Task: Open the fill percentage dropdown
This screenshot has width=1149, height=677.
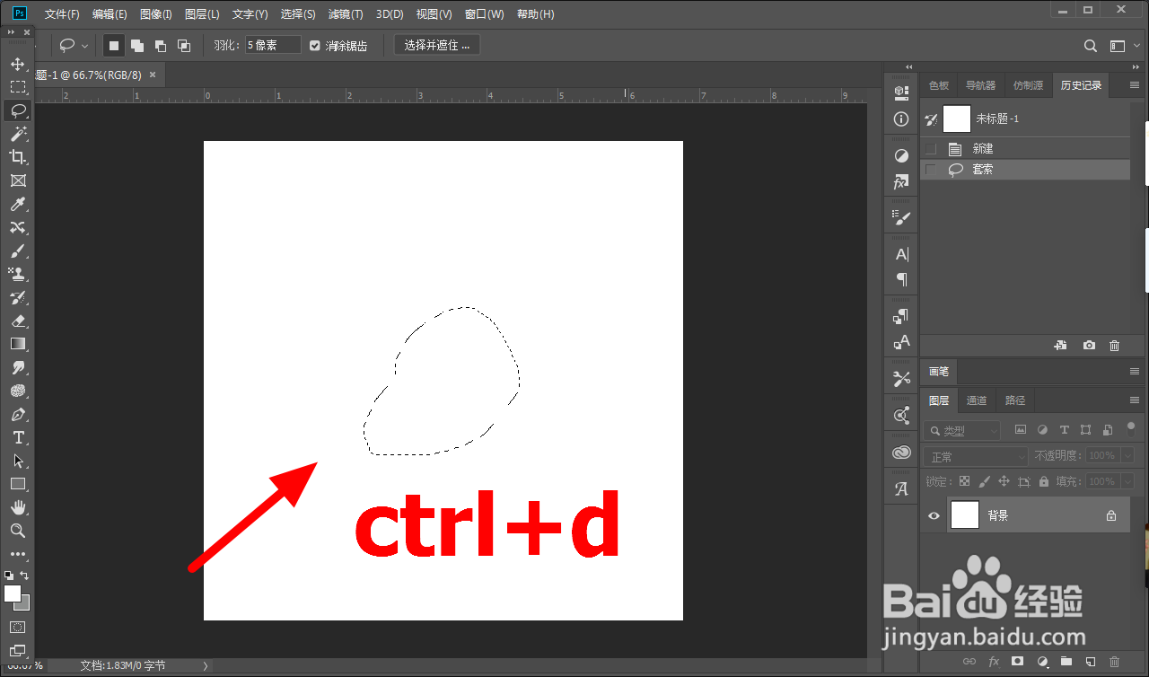Action: tap(1128, 481)
